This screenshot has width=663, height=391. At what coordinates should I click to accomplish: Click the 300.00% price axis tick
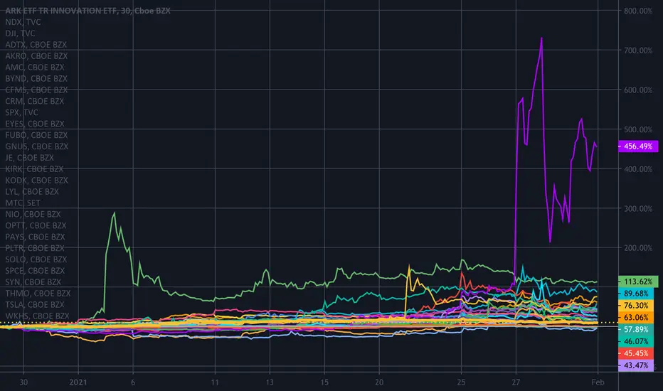tap(638, 208)
